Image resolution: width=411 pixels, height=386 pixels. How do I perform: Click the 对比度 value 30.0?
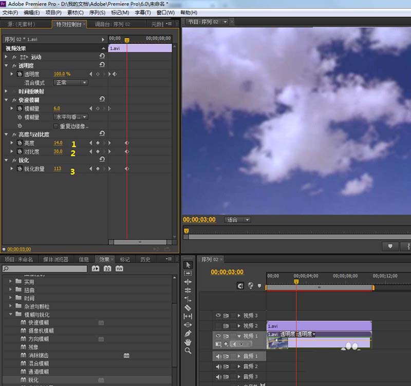(58, 151)
